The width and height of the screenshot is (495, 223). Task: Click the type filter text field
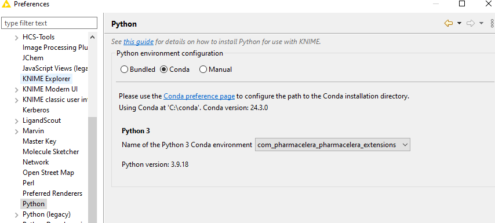49,23
